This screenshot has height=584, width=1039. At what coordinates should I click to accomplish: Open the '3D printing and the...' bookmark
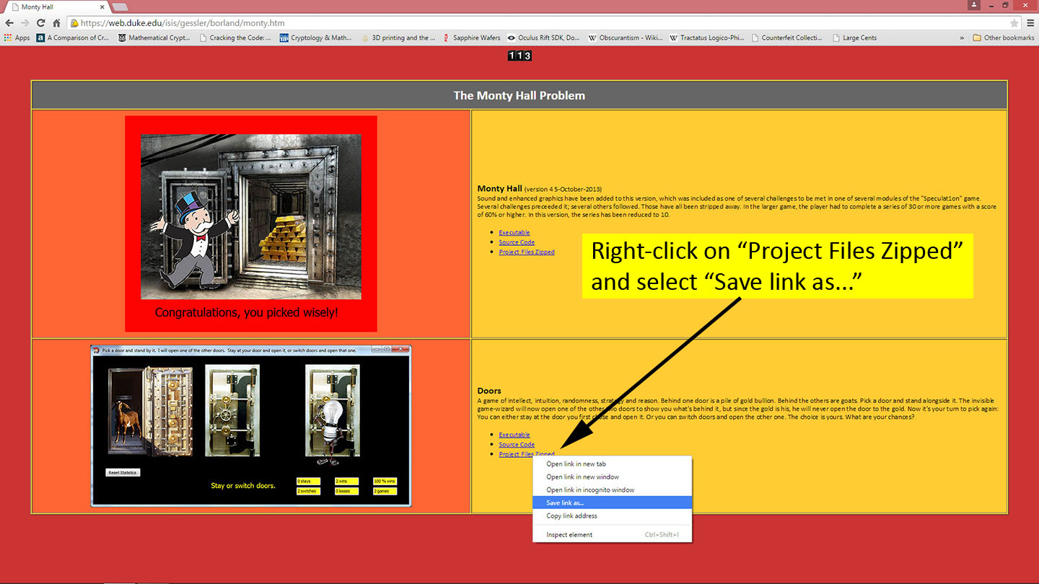(398, 37)
